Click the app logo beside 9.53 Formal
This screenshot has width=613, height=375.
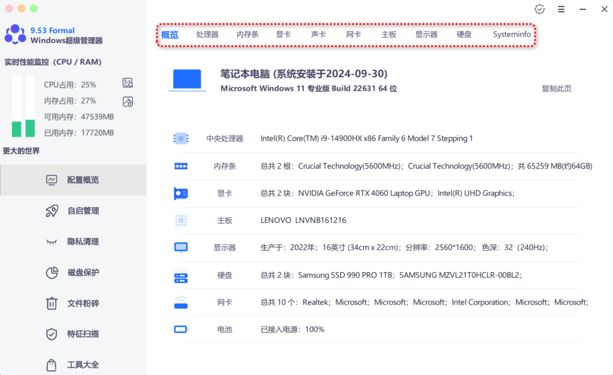(x=15, y=35)
